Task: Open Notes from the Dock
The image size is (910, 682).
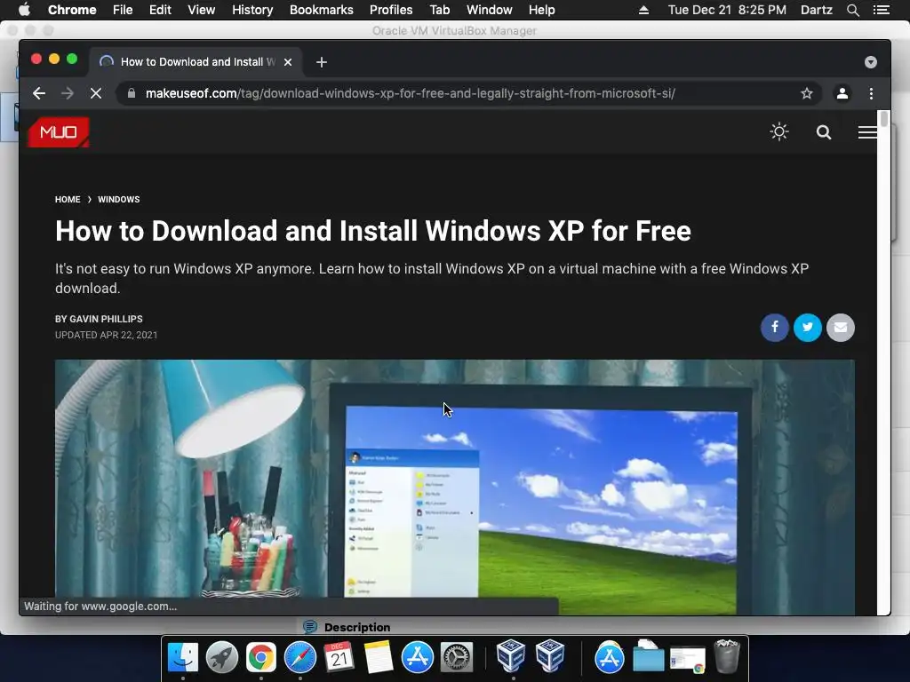Action: coord(379,657)
